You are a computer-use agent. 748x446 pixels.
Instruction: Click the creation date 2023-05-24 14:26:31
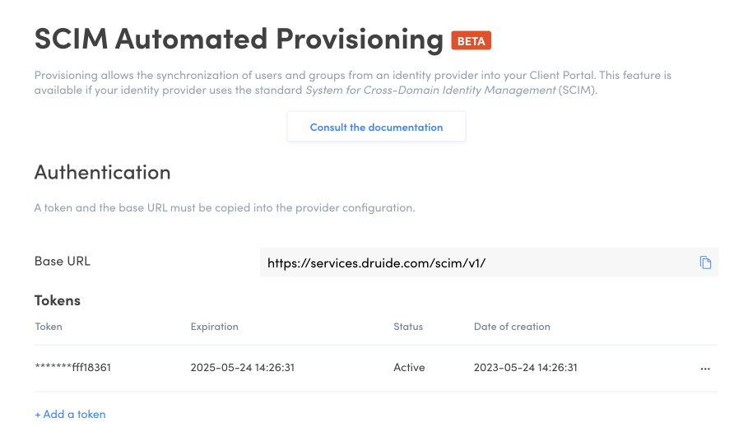(525, 367)
